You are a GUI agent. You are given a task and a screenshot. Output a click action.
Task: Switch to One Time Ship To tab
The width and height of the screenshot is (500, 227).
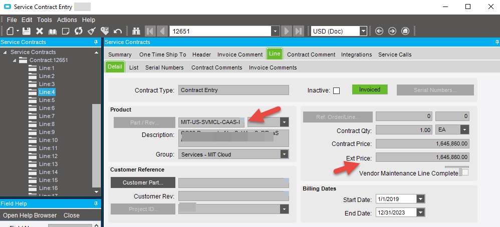tap(163, 54)
